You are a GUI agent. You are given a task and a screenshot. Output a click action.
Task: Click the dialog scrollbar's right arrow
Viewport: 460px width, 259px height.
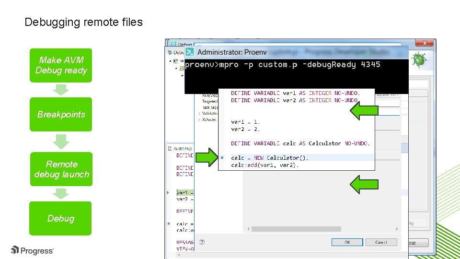[397, 229]
